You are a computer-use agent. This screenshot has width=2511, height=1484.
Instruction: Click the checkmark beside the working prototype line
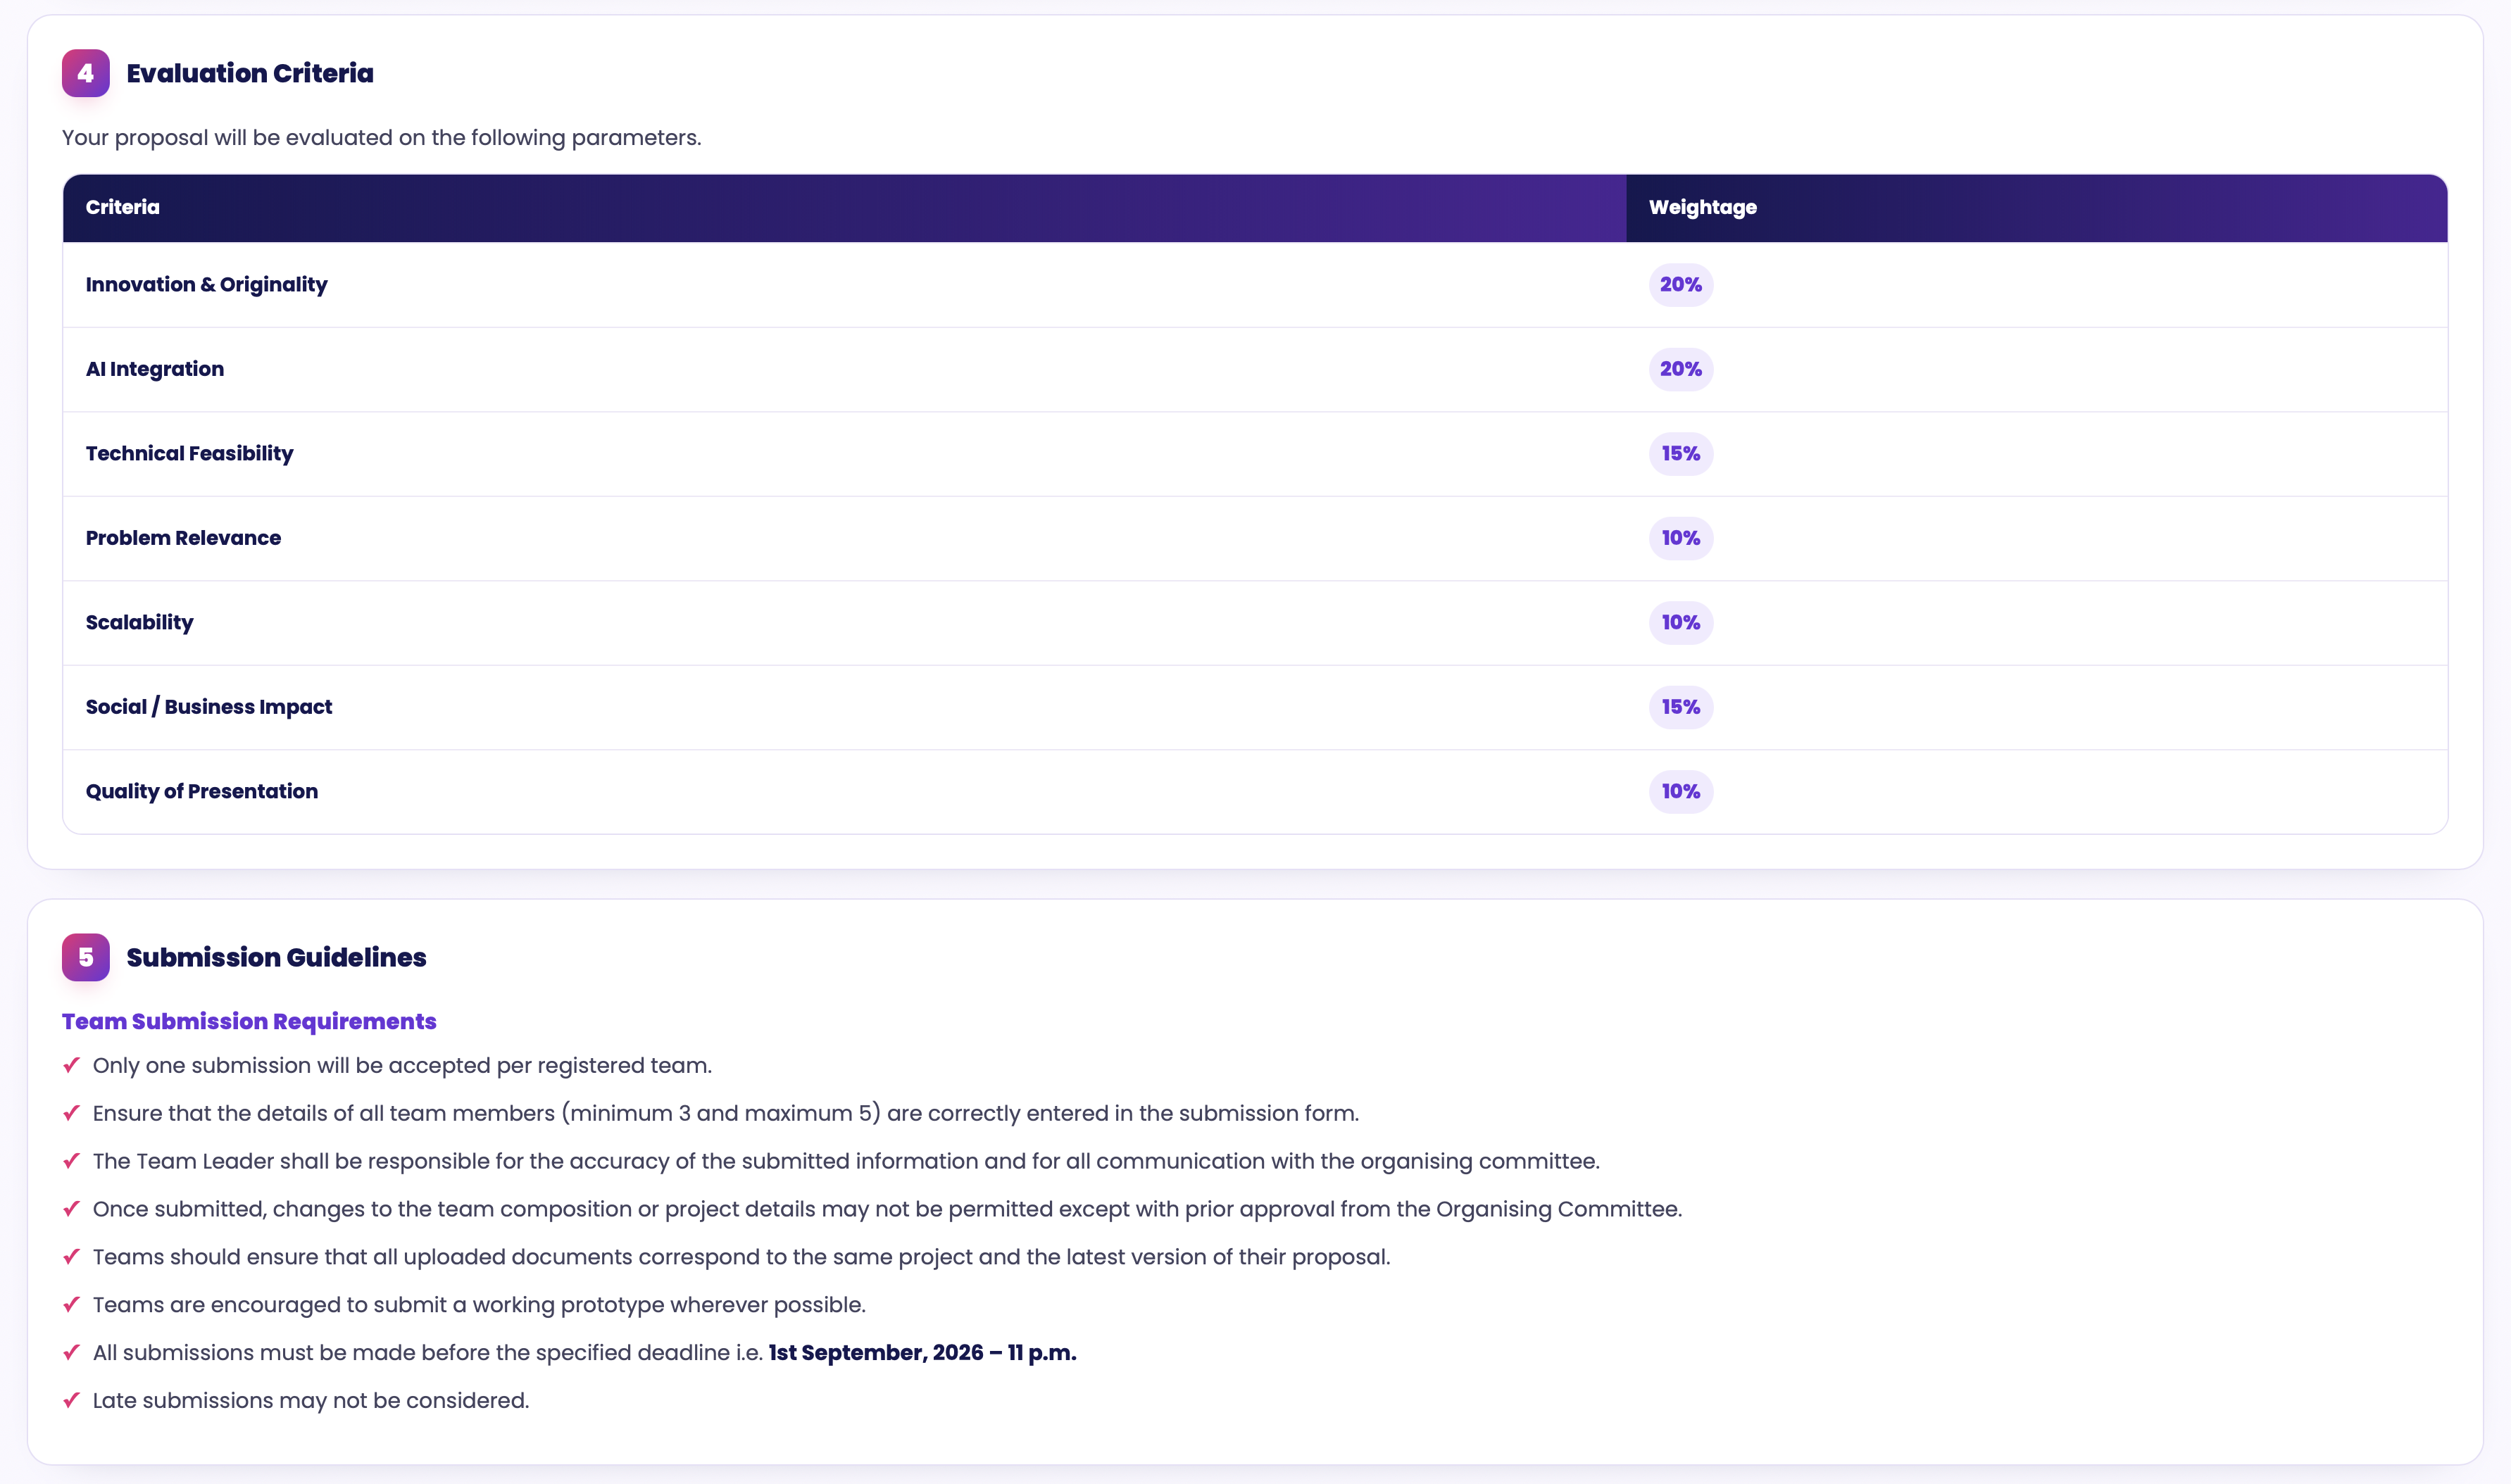(71, 1304)
